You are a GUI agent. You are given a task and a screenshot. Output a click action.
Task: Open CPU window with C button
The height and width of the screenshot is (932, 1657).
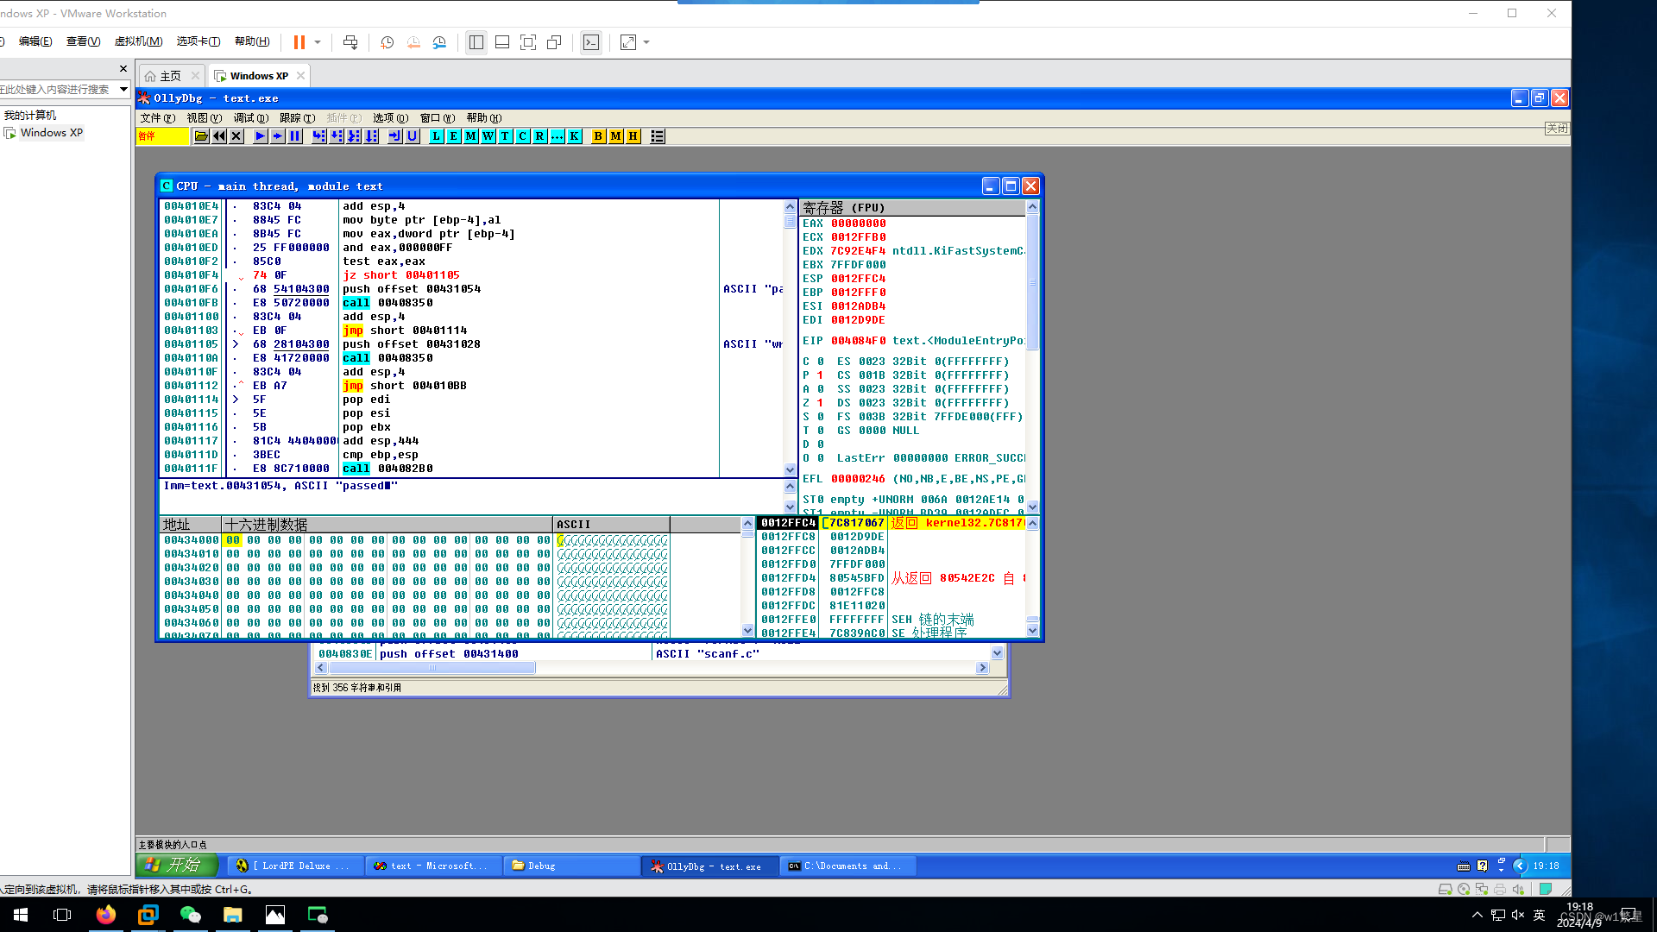pyautogui.click(x=522, y=136)
